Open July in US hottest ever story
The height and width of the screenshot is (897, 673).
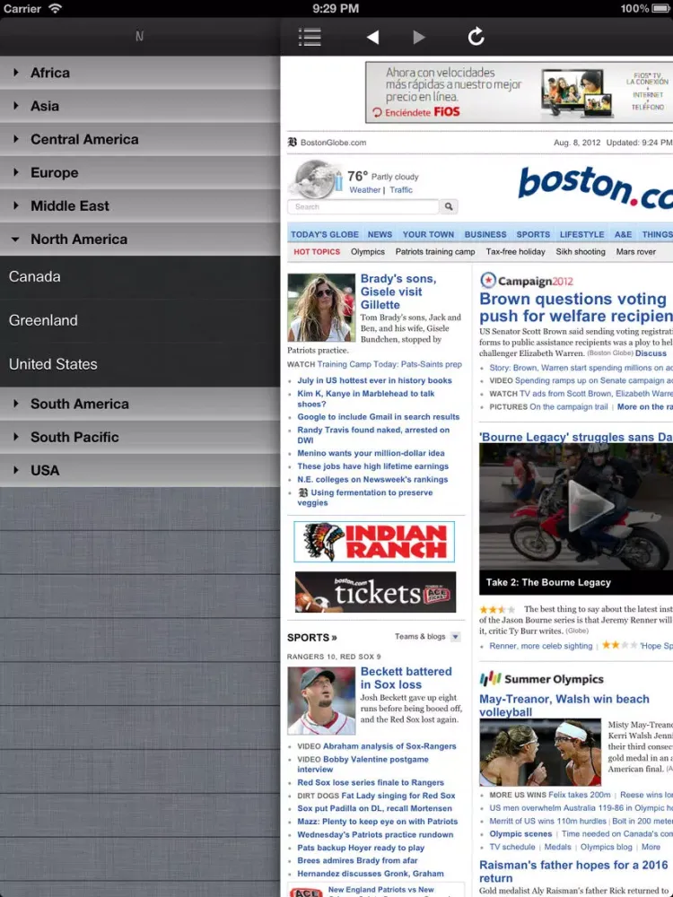374,380
